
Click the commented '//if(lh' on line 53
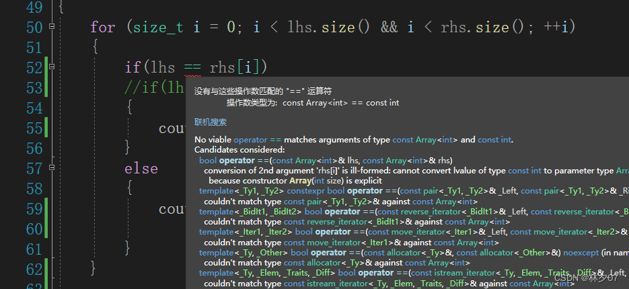click(155, 88)
